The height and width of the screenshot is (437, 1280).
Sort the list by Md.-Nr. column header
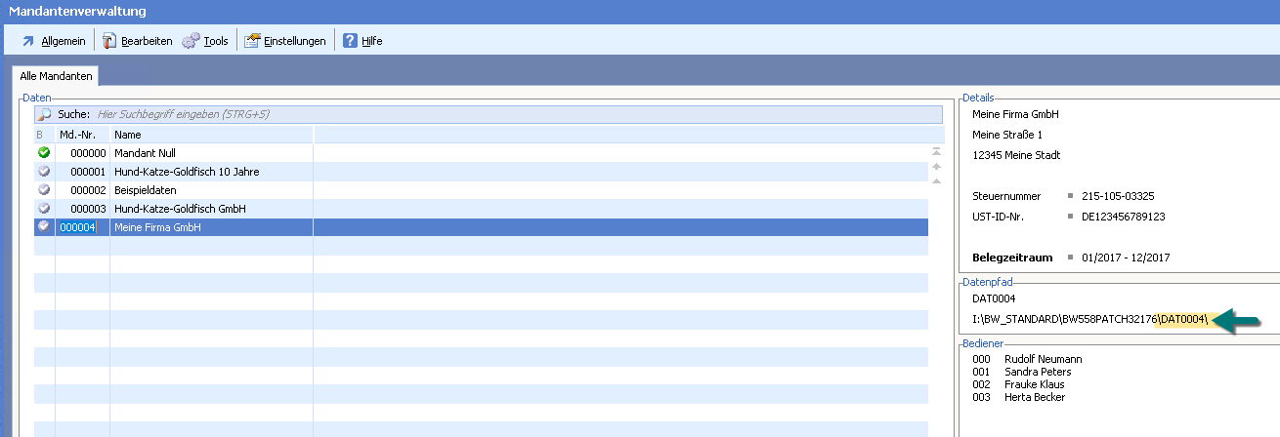(x=76, y=135)
